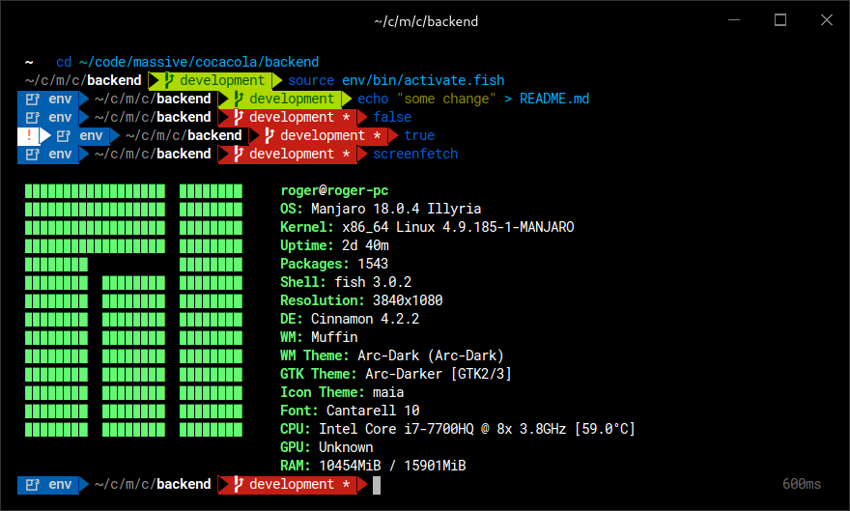Click the 'false' command text
850x511 pixels.
pyautogui.click(x=392, y=117)
